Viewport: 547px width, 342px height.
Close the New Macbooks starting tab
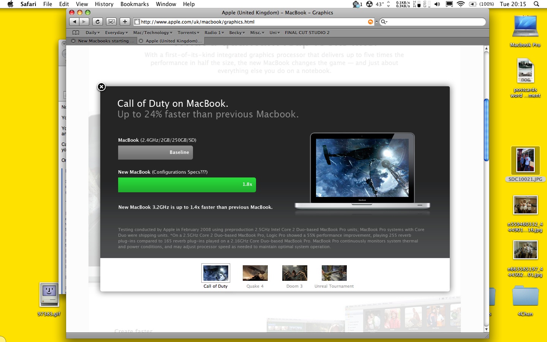pos(73,41)
